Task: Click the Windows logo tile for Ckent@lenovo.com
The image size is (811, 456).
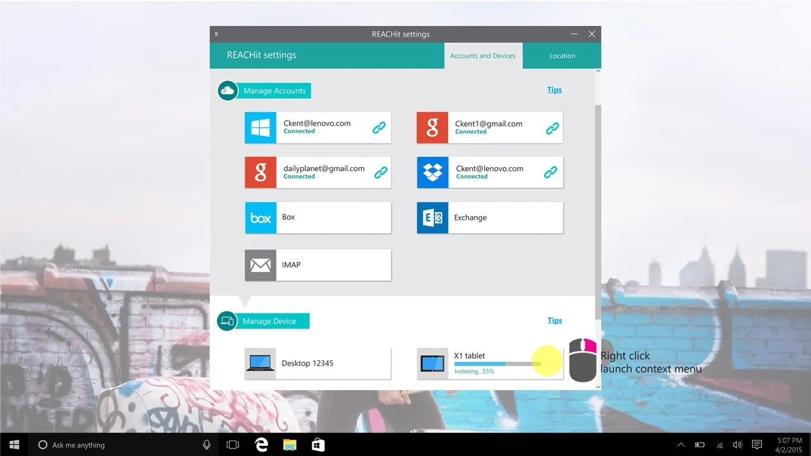Action: [x=260, y=128]
